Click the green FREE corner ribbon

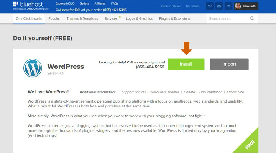pos(250,144)
